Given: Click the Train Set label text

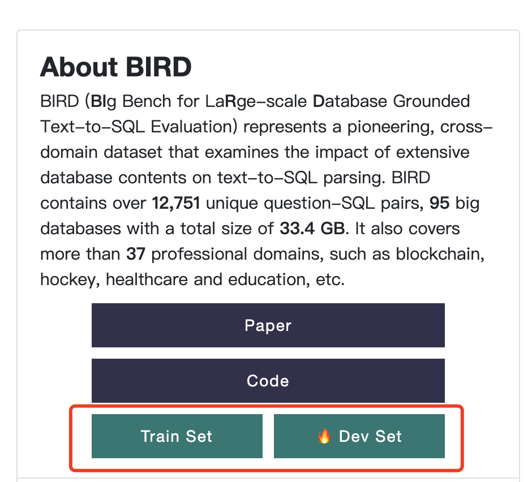Looking at the screenshot, I should 177,436.
